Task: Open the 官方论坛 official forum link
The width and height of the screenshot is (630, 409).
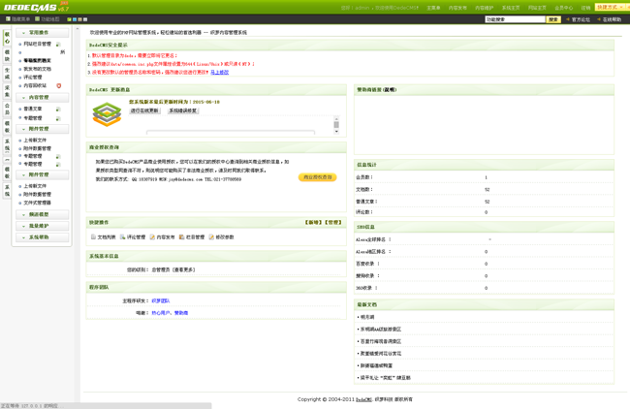Action: coord(579,19)
